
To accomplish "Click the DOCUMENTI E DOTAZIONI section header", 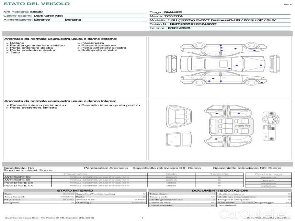I will 219,190.
